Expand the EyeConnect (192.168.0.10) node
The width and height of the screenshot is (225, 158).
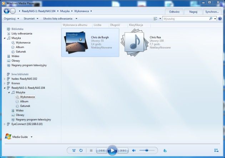pos(5,124)
